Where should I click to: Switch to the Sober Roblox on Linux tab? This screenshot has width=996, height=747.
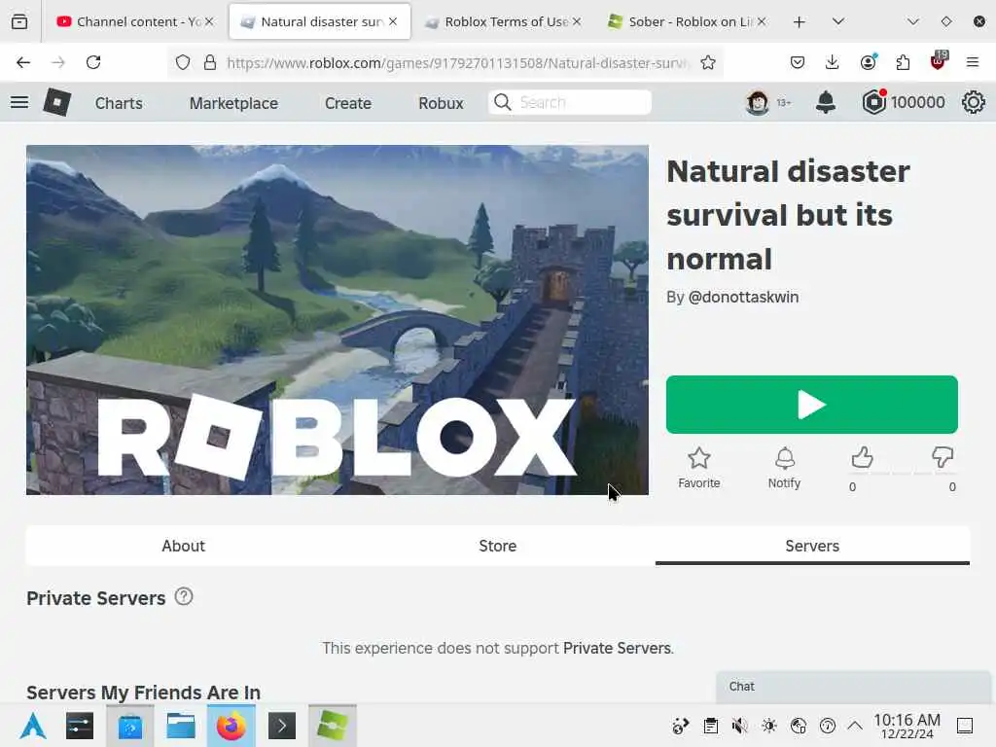click(688, 21)
